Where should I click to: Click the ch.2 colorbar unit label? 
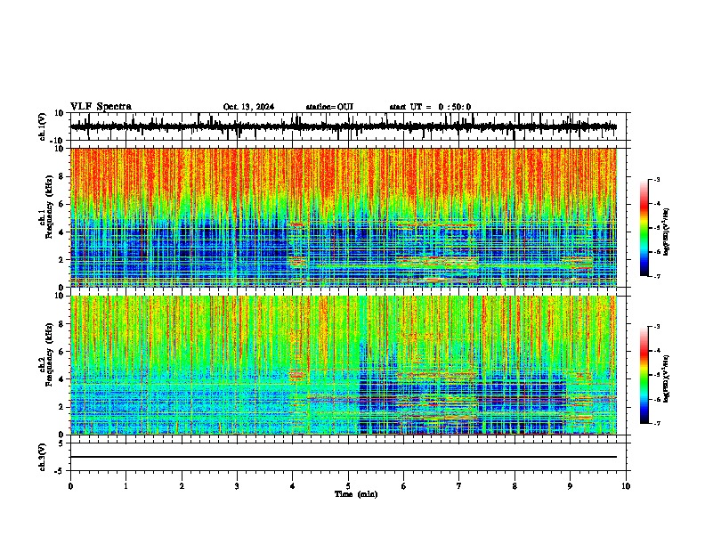(666, 378)
